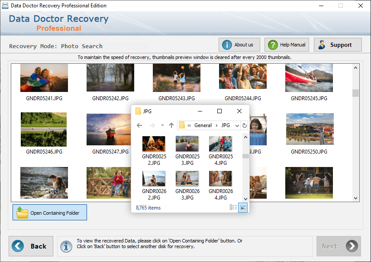Select thumbnail GNDR05250.JPG city view
The height and width of the screenshot is (262, 371).
pyautogui.click(x=310, y=129)
